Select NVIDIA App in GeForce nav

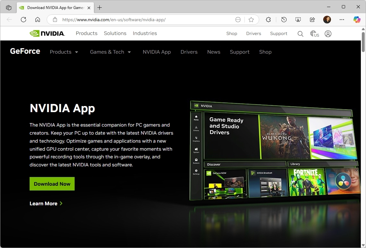[x=157, y=52]
